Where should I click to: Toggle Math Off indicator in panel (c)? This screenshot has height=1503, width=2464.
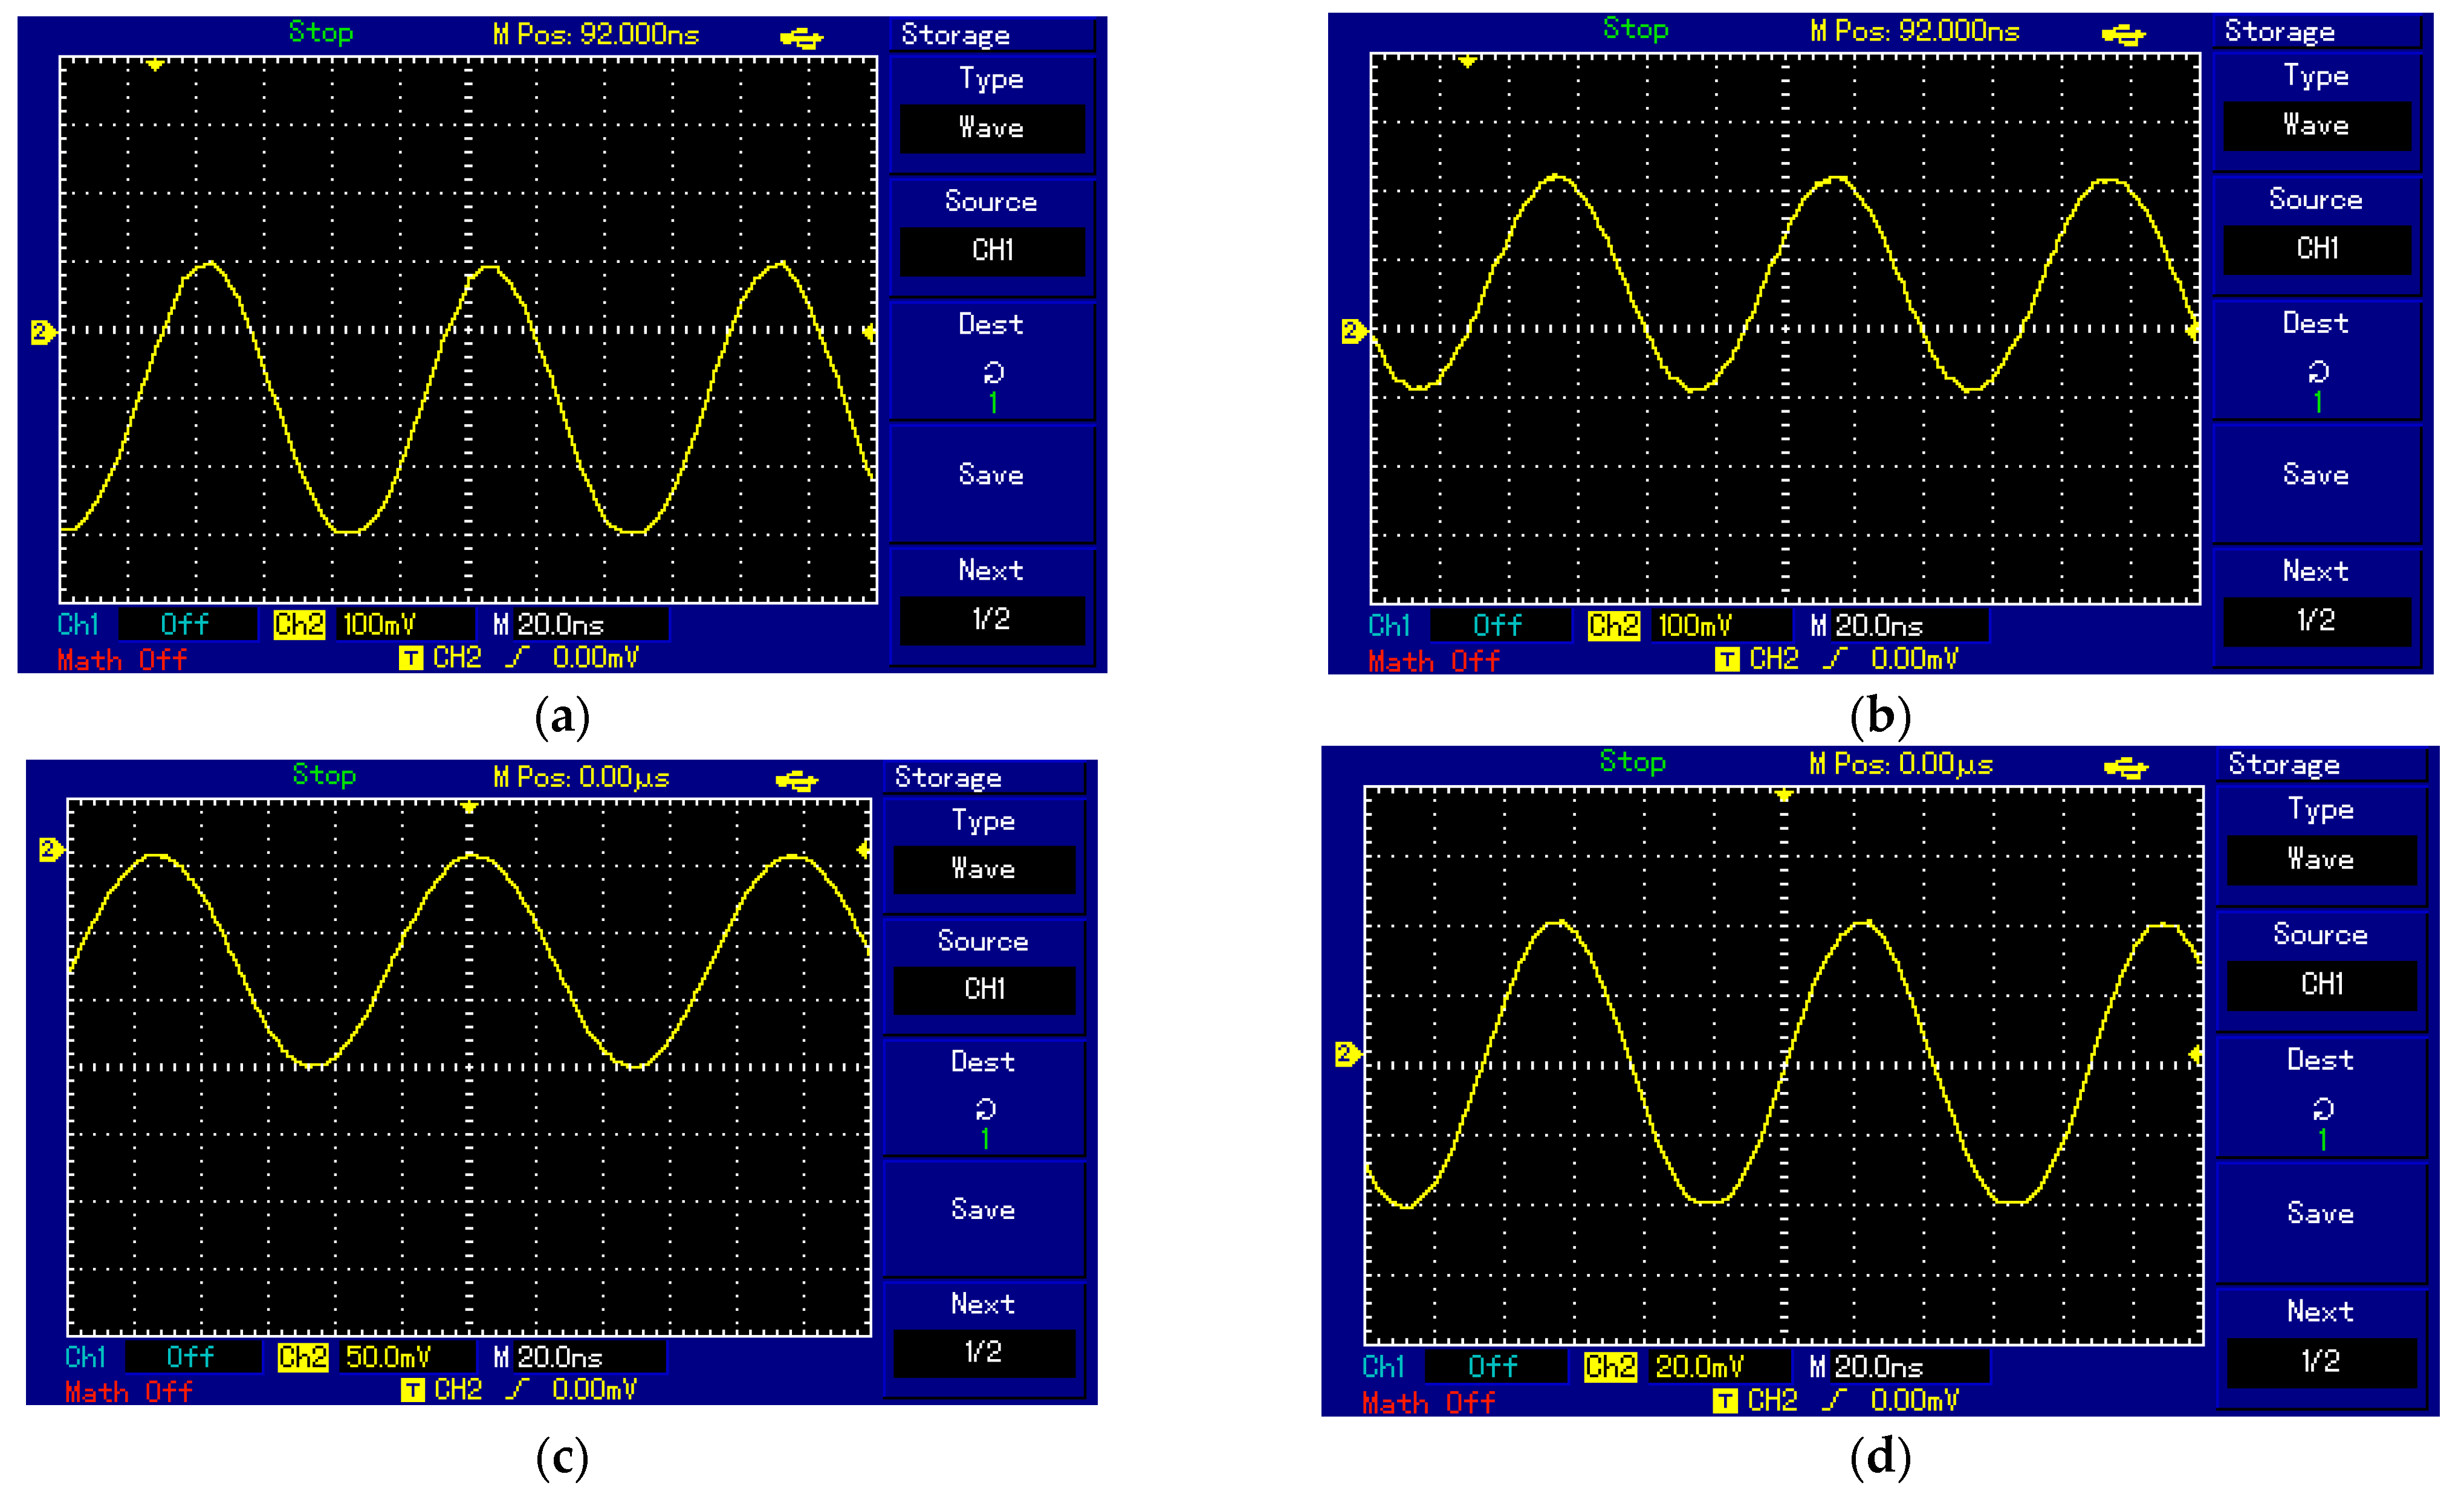pyautogui.click(x=128, y=1392)
